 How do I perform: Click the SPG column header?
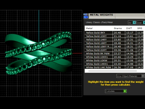tap(140, 28)
